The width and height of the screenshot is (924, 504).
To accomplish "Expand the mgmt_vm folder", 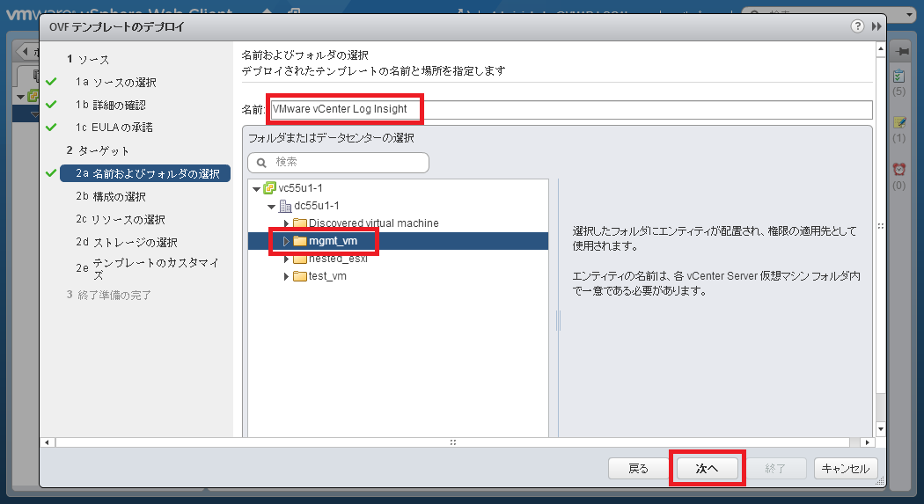I will tap(286, 241).
